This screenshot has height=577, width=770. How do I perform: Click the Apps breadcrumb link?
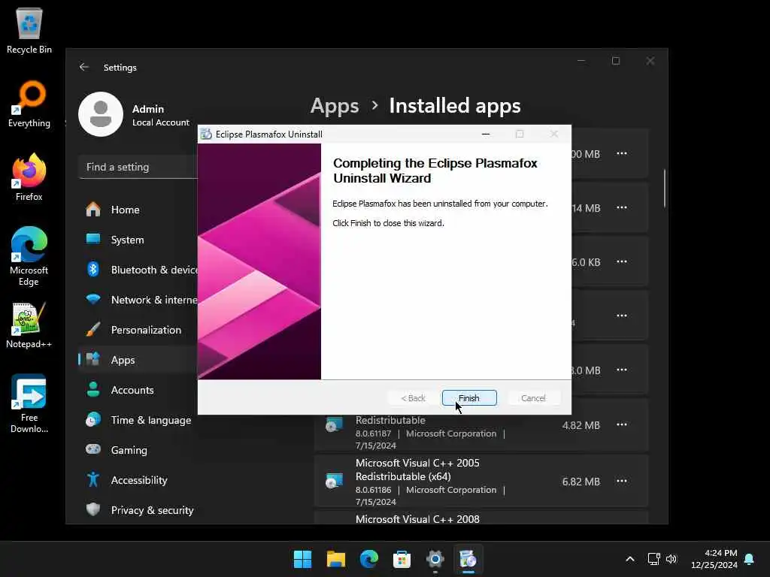click(335, 106)
